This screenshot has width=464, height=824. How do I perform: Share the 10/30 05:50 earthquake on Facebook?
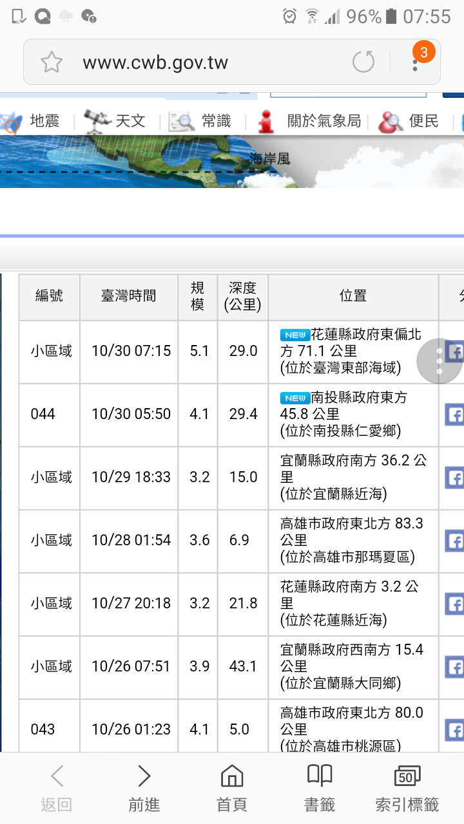click(x=454, y=415)
